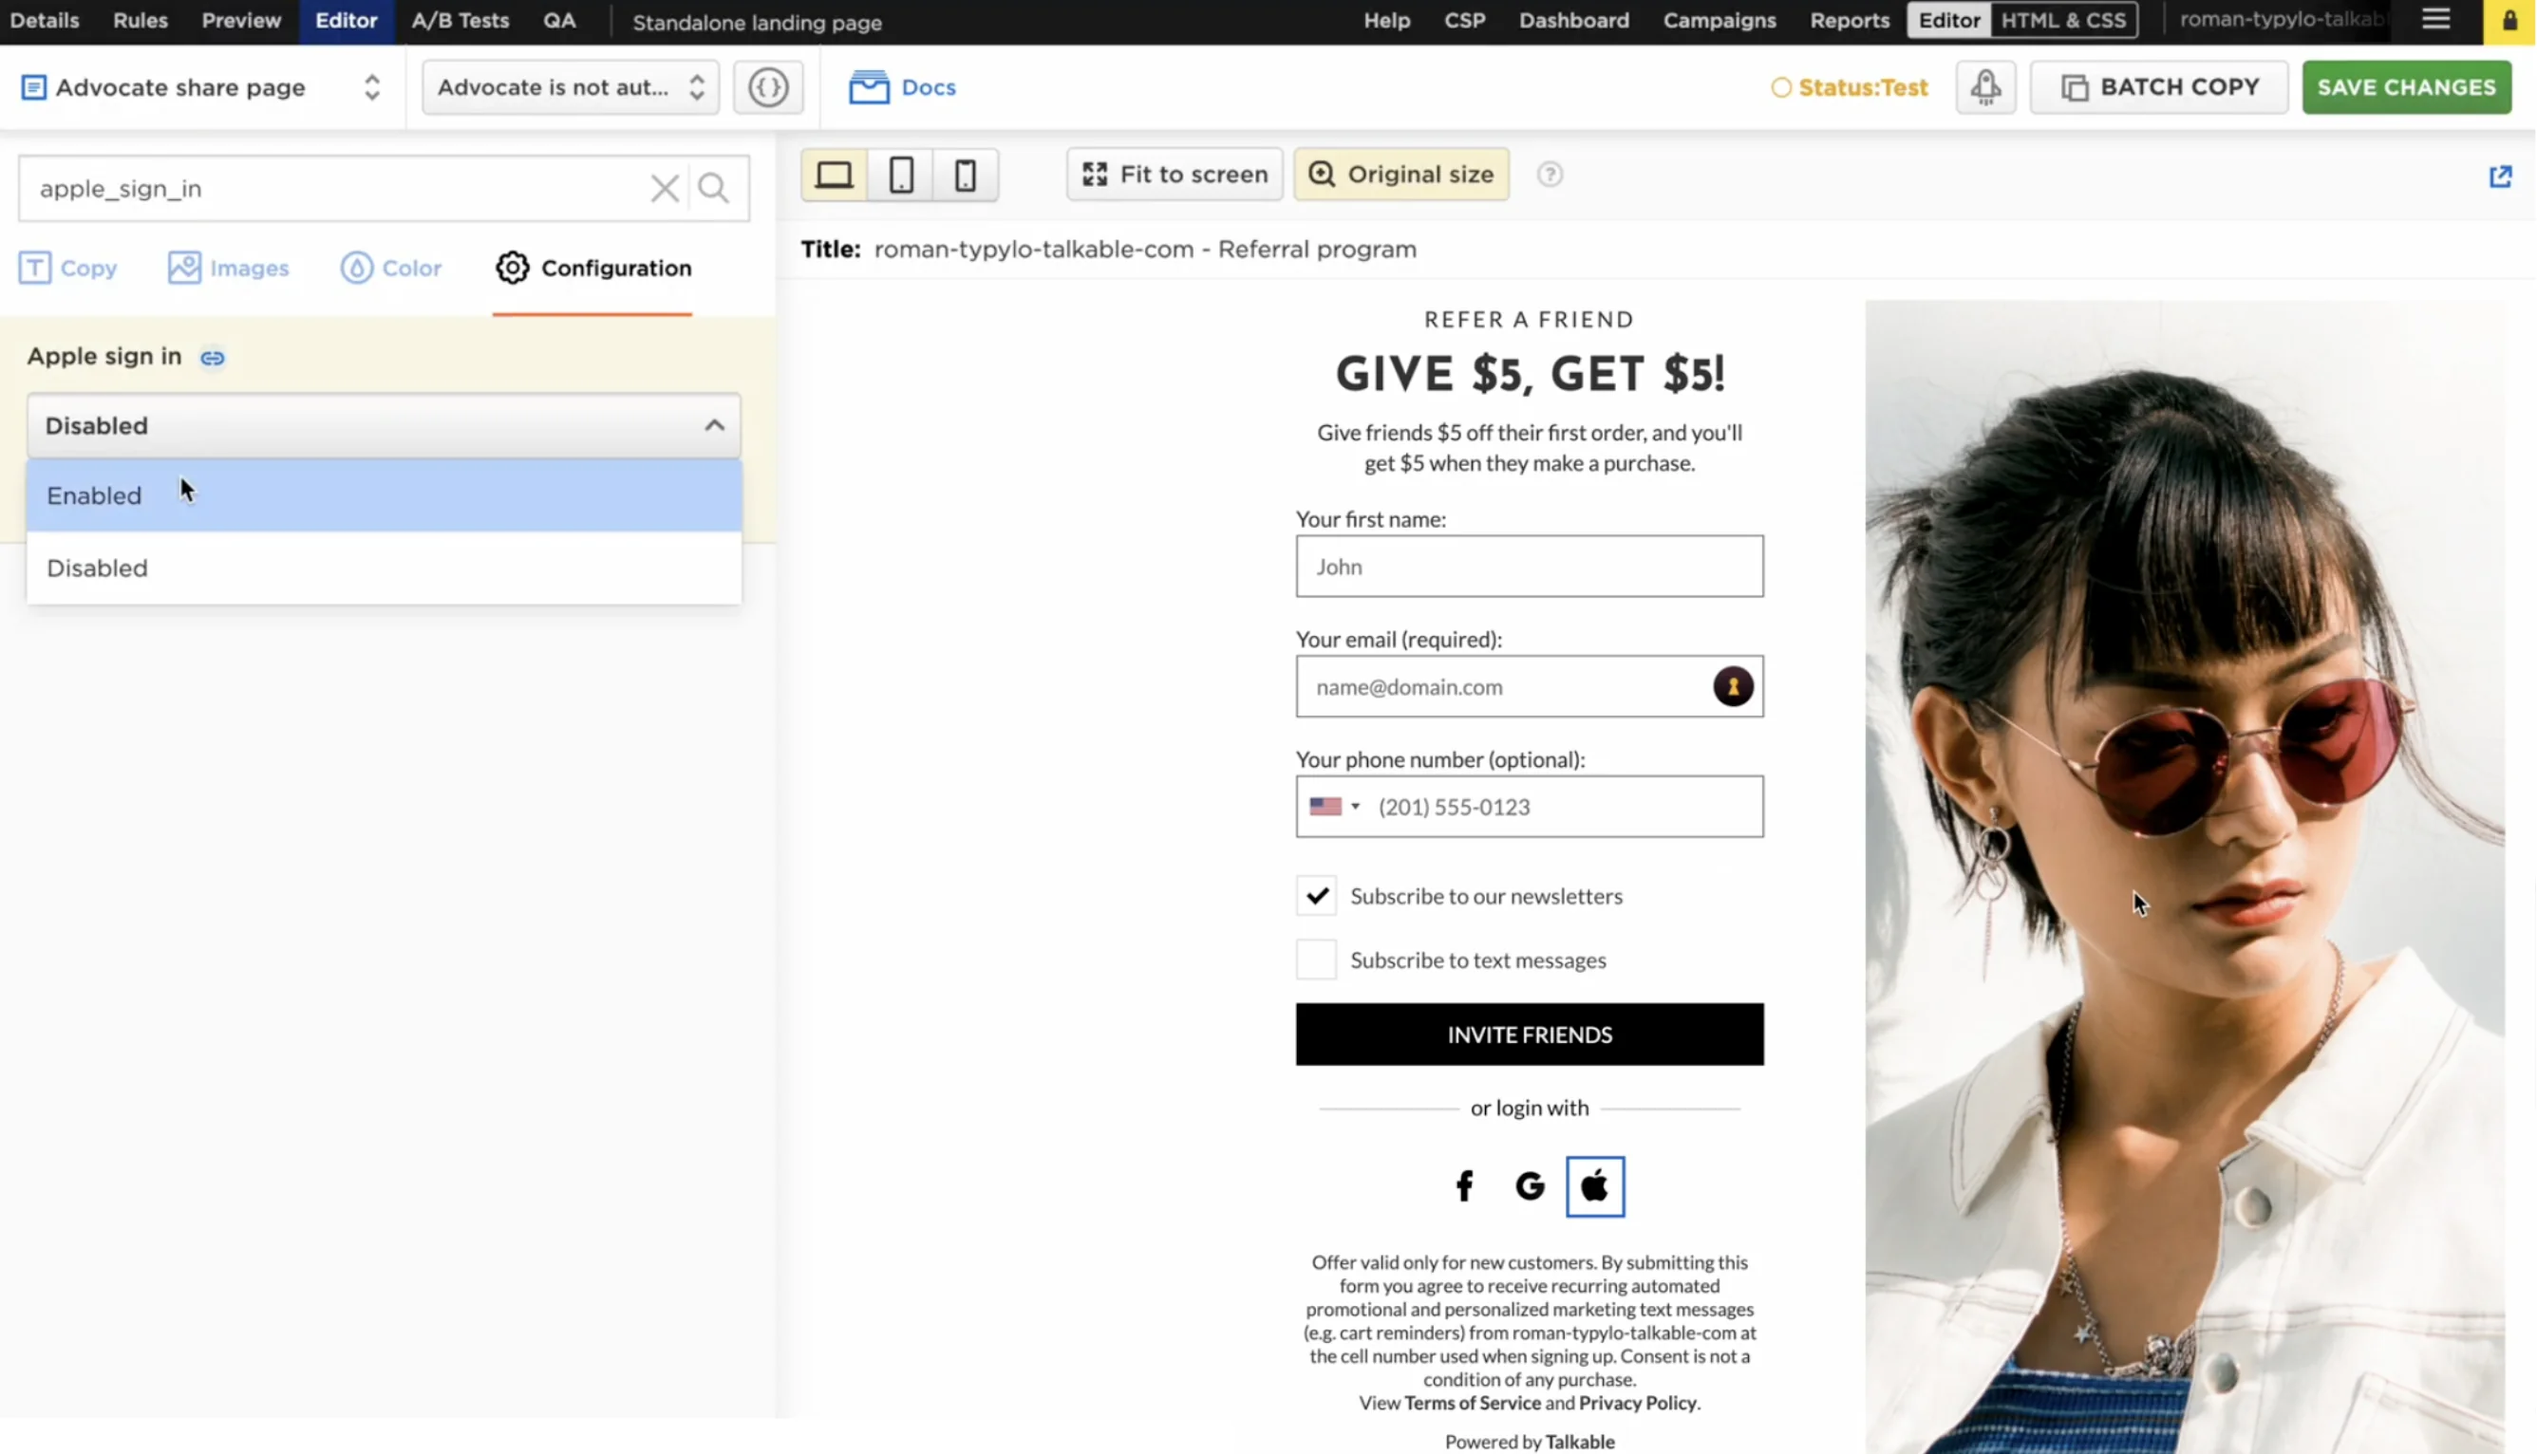Switch to HTML & CSS mode
2537x1454 pixels.
(x=2063, y=20)
